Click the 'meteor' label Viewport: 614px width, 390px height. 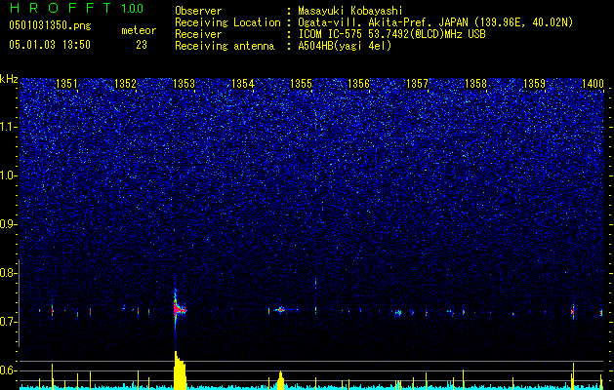(x=139, y=30)
